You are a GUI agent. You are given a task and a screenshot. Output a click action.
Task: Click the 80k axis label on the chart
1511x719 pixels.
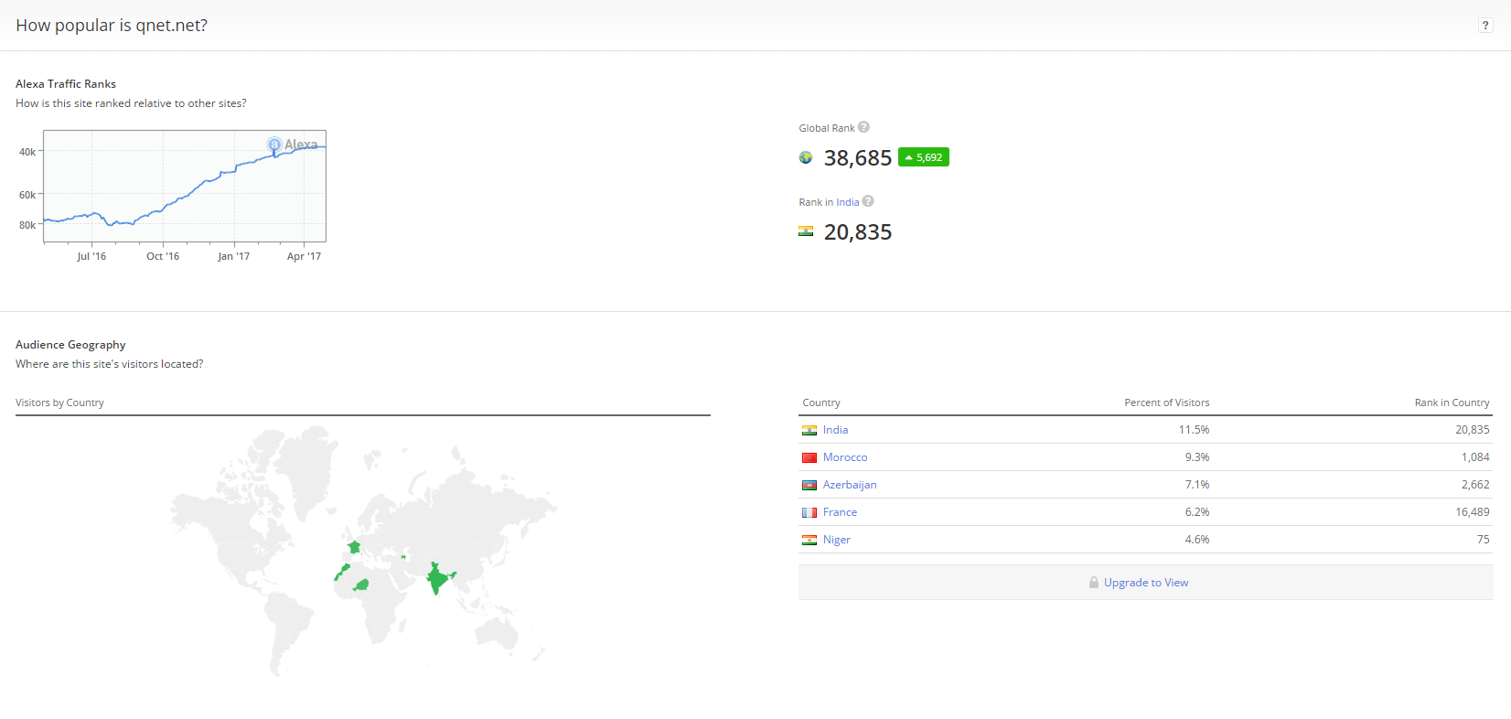27,225
